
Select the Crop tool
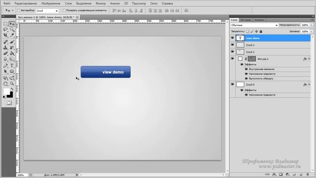point(5,35)
